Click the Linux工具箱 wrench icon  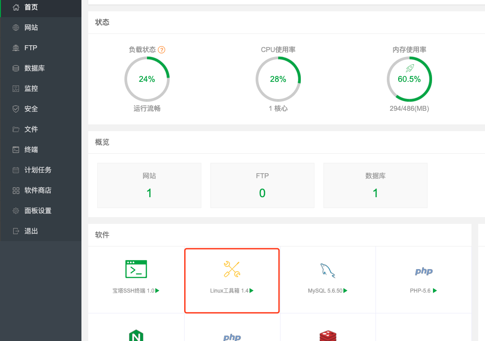[232, 269]
